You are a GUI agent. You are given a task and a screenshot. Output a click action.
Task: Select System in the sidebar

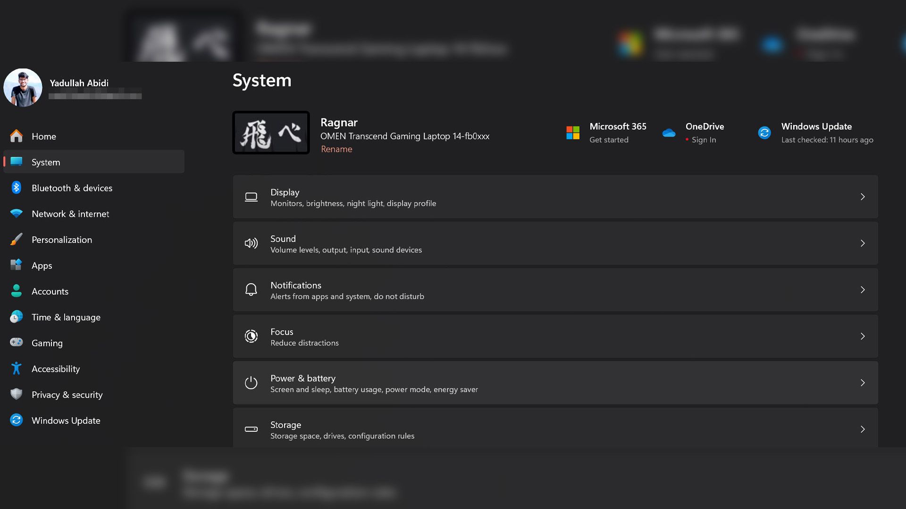[x=94, y=162]
